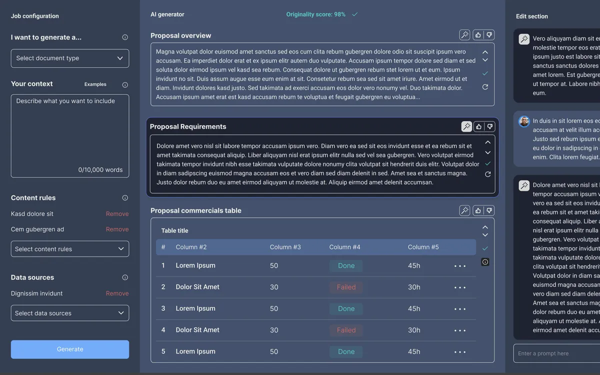Screen dimensions: 600x375
Task: Open info icon beside the commercials table
Action: point(485,262)
